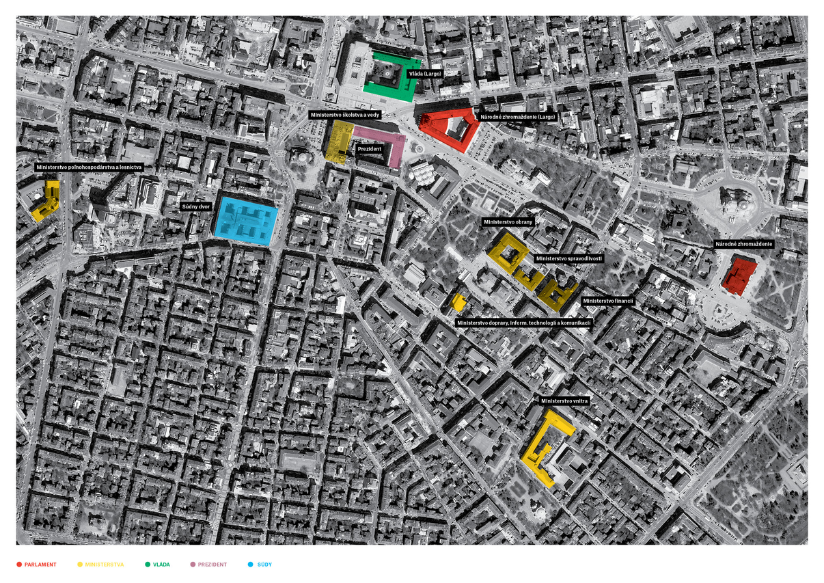Click the pink Prezident legend dot
Image resolution: width=824 pixels, height=583 pixels.
tap(193, 565)
